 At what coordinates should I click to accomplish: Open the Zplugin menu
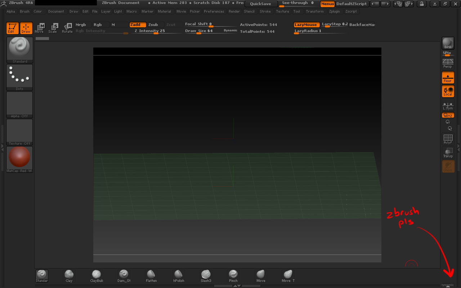334,12
